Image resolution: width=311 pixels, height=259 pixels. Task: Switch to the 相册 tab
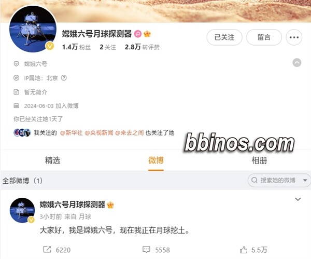click(x=259, y=160)
